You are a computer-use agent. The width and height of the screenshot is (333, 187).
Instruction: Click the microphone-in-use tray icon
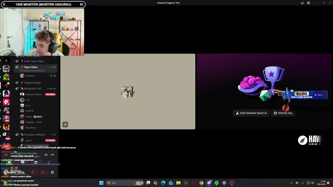[302, 183]
